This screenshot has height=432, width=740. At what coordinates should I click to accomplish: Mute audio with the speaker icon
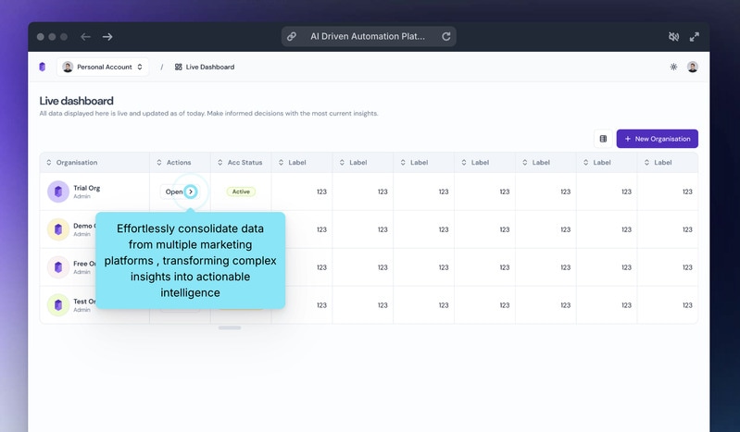pos(674,37)
